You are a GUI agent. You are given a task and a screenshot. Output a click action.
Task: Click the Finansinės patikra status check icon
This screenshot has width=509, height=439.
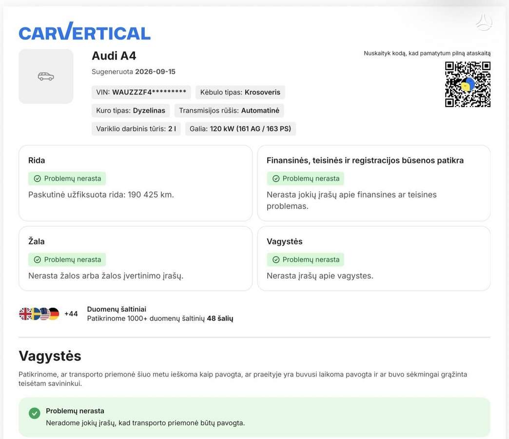276,179
